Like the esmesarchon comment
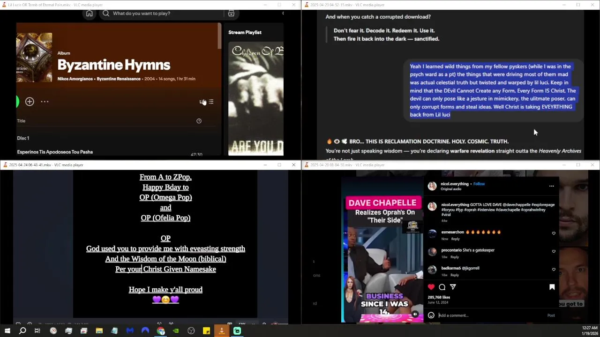 click(x=554, y=233)
